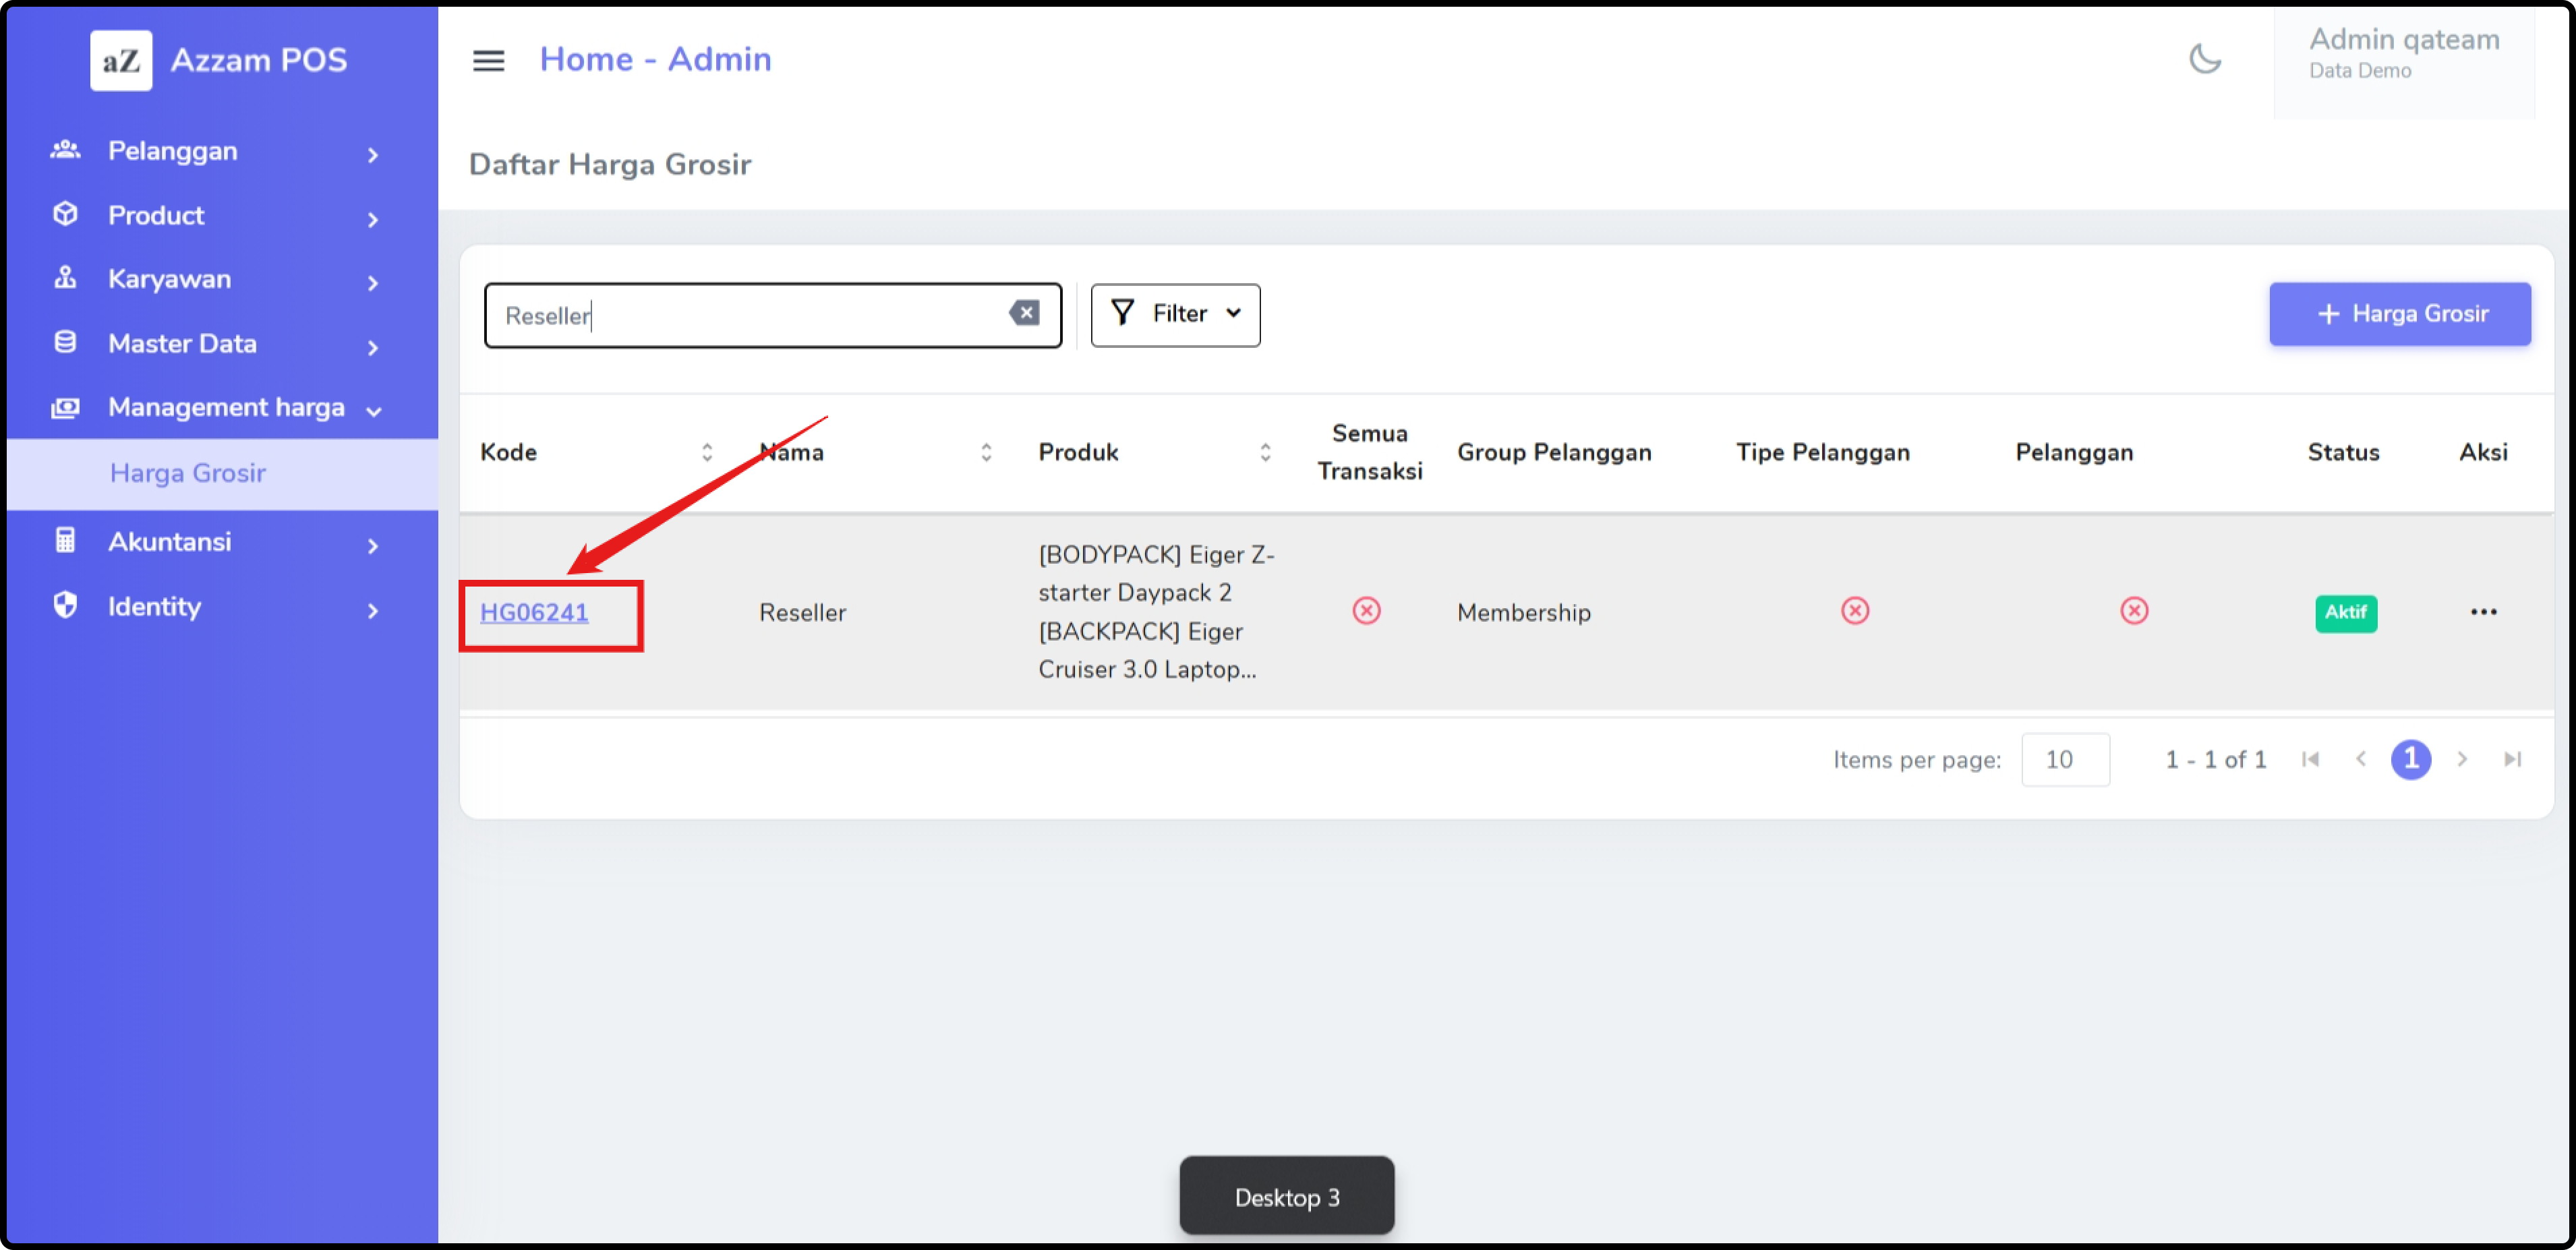The image size is (2576, 1250).
Task: Go to the first page arrow
Action: (2310, 759)
